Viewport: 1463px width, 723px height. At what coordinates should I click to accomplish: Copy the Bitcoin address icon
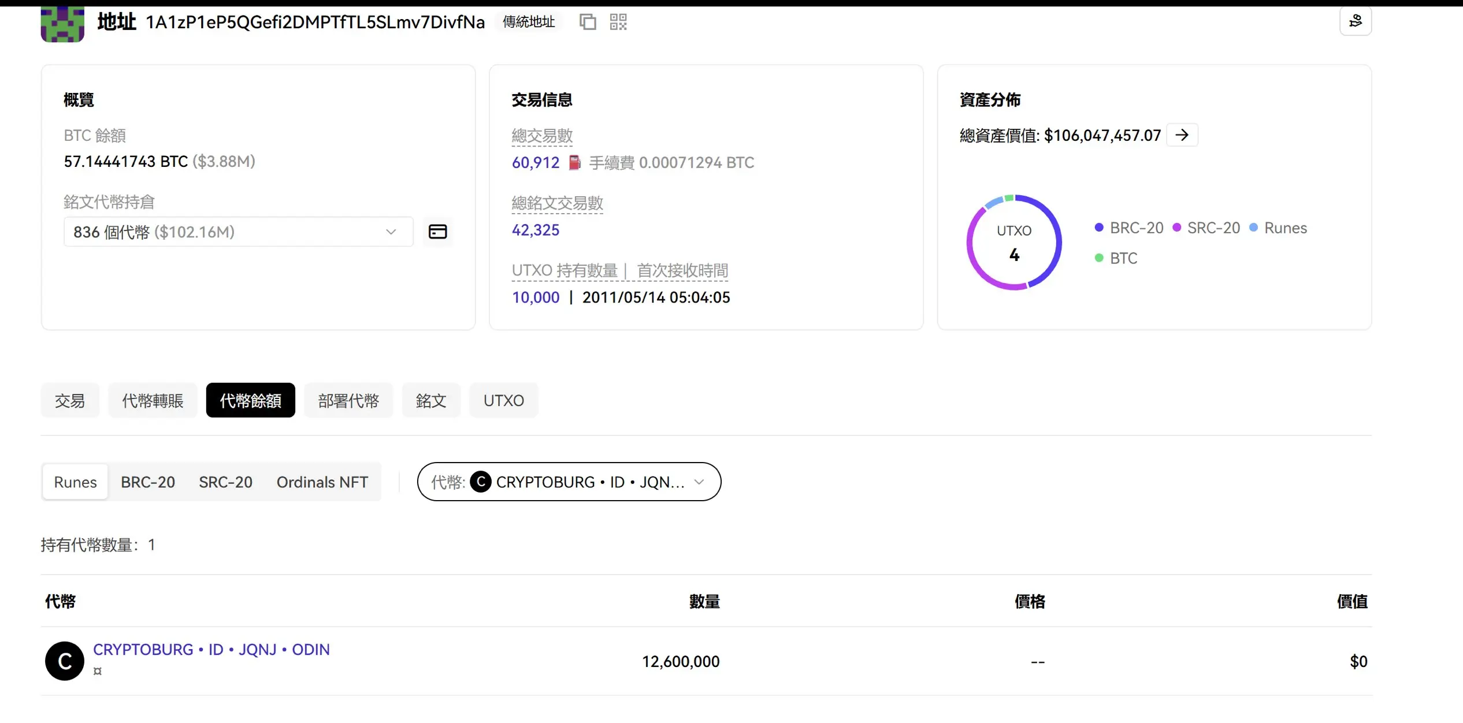click(588, 22)
